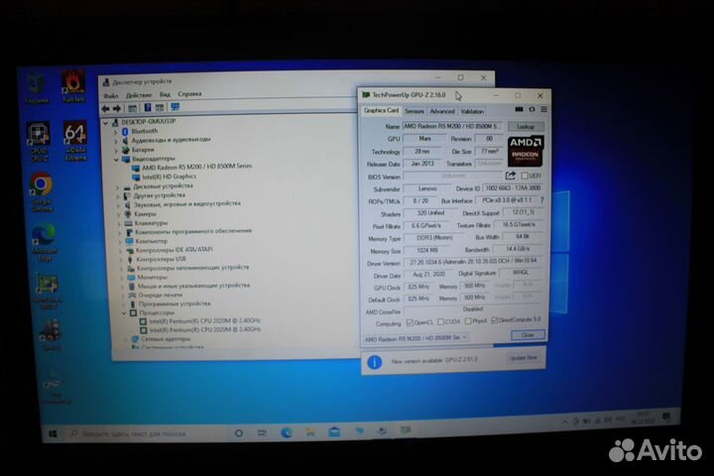This screenshot has width=714, height=476.
Task: Click the Update Now button
Action: pyautogui.click(x=524, y=358)
